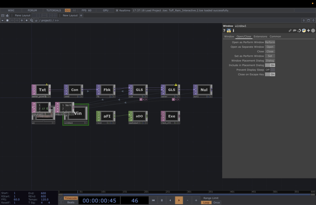This screenshot has height=205, width=316.
Task: Open operator help question mark icon
Action: [x=224, y=30]
